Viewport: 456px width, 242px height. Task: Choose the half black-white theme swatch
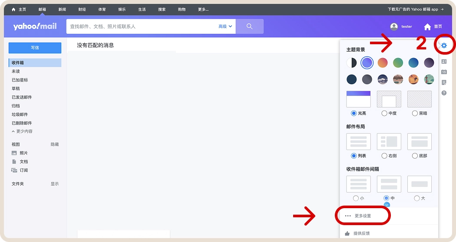pos(352,62)
